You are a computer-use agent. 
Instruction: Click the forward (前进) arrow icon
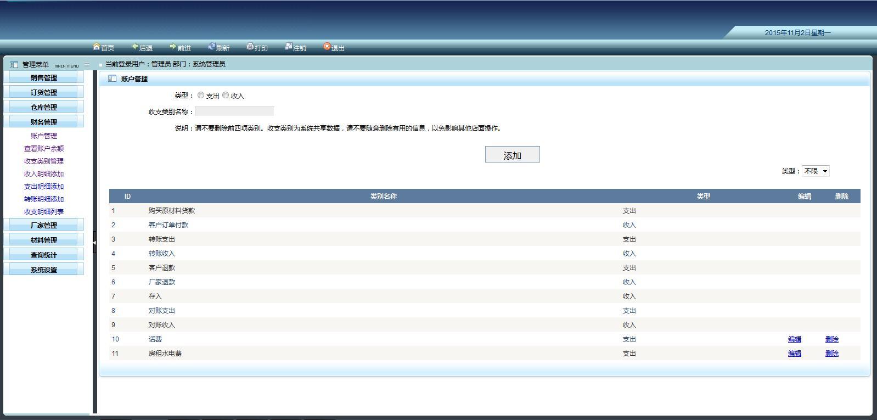[173, 47]
